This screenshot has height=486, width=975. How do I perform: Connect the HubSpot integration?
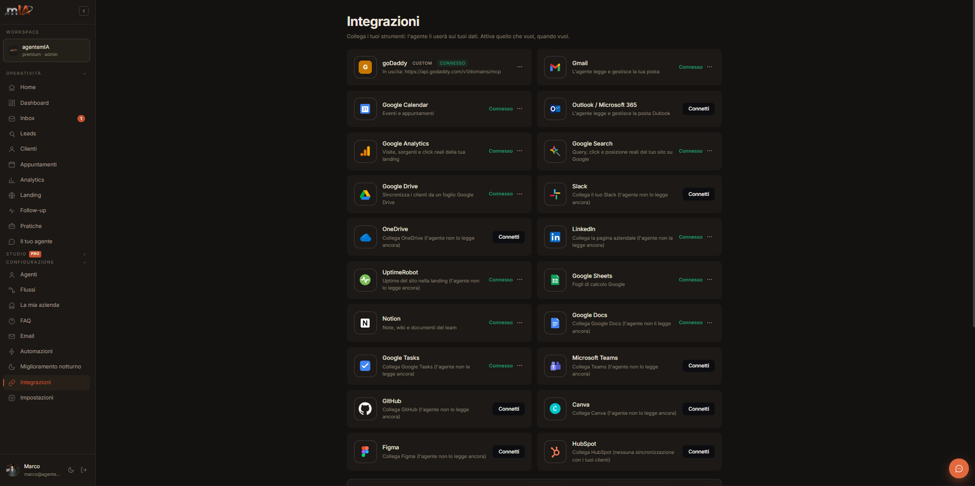point(698,451)
